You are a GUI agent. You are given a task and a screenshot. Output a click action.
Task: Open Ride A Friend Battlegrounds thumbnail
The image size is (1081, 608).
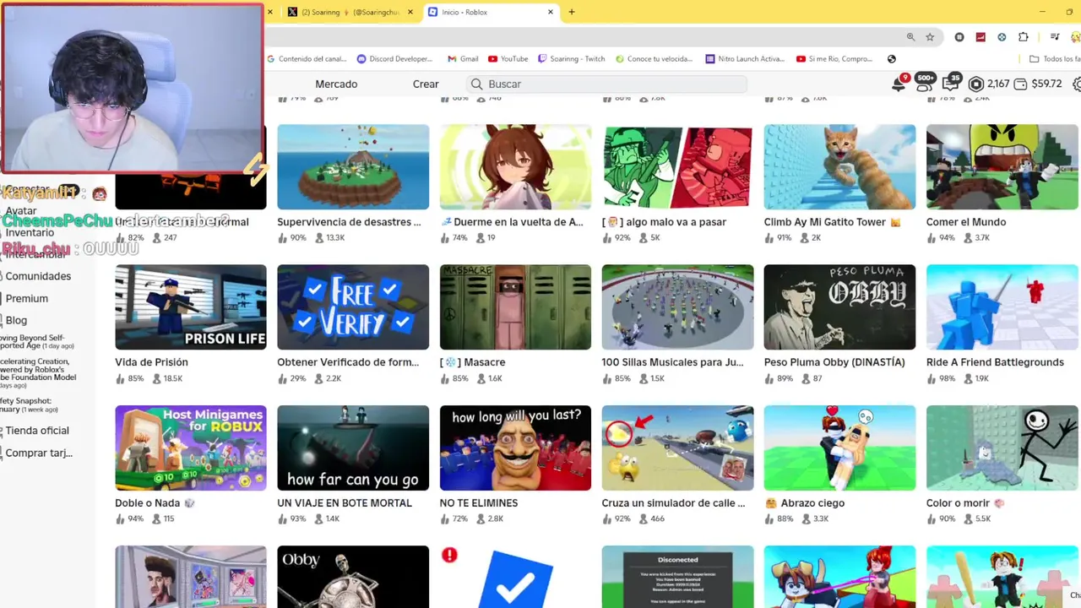click(x=1002, y=307)
